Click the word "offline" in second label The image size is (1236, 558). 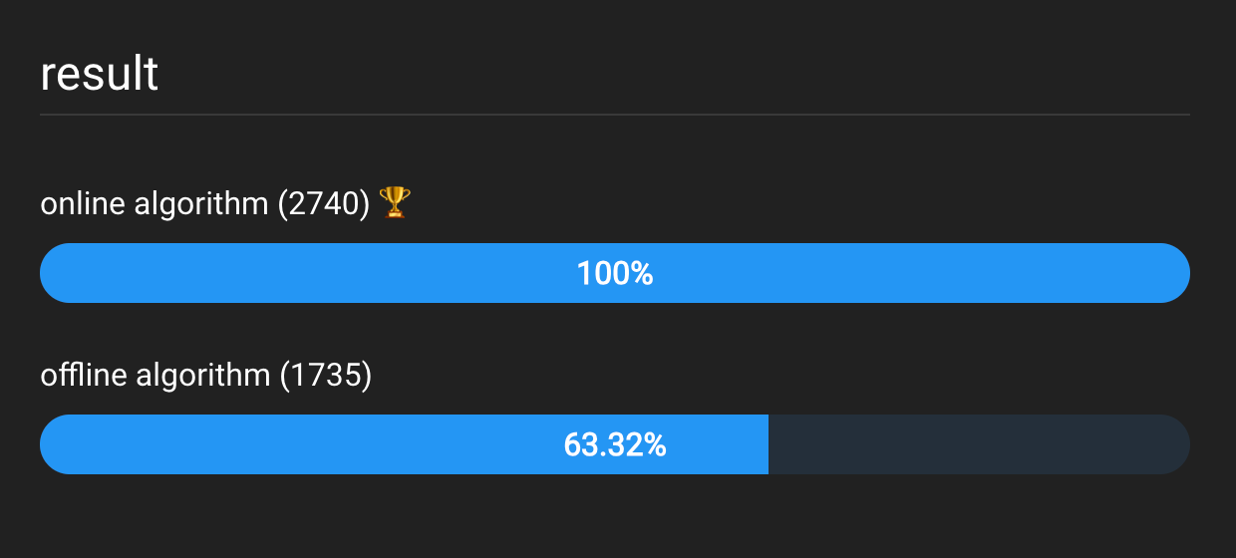[83, 376]
